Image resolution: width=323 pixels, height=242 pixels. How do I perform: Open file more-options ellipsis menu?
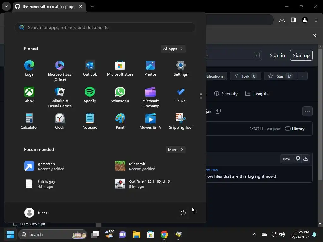point(307,111)
